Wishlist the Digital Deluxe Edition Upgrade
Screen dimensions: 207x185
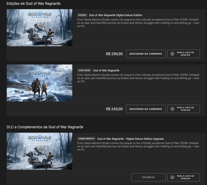(183, 177)
